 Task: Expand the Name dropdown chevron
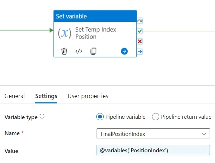204,134
